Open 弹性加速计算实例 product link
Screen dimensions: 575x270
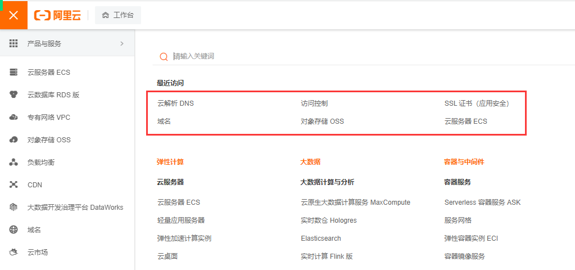pos(184,238)
